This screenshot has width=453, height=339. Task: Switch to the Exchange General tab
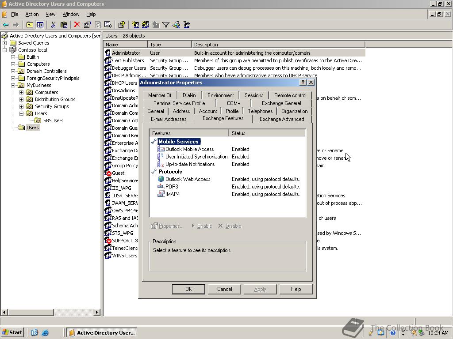[281, 103]
